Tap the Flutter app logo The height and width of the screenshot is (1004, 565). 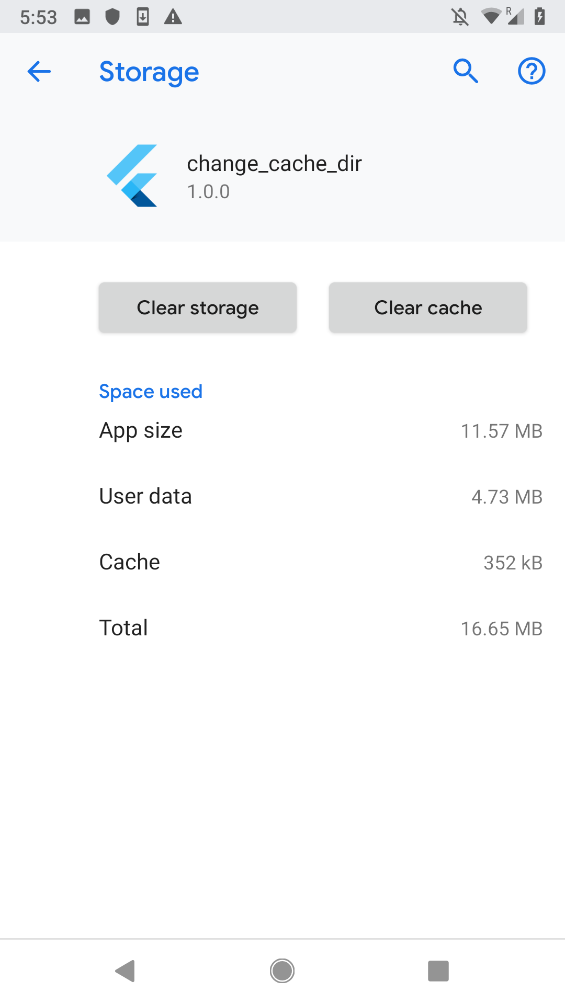point(132,176)
